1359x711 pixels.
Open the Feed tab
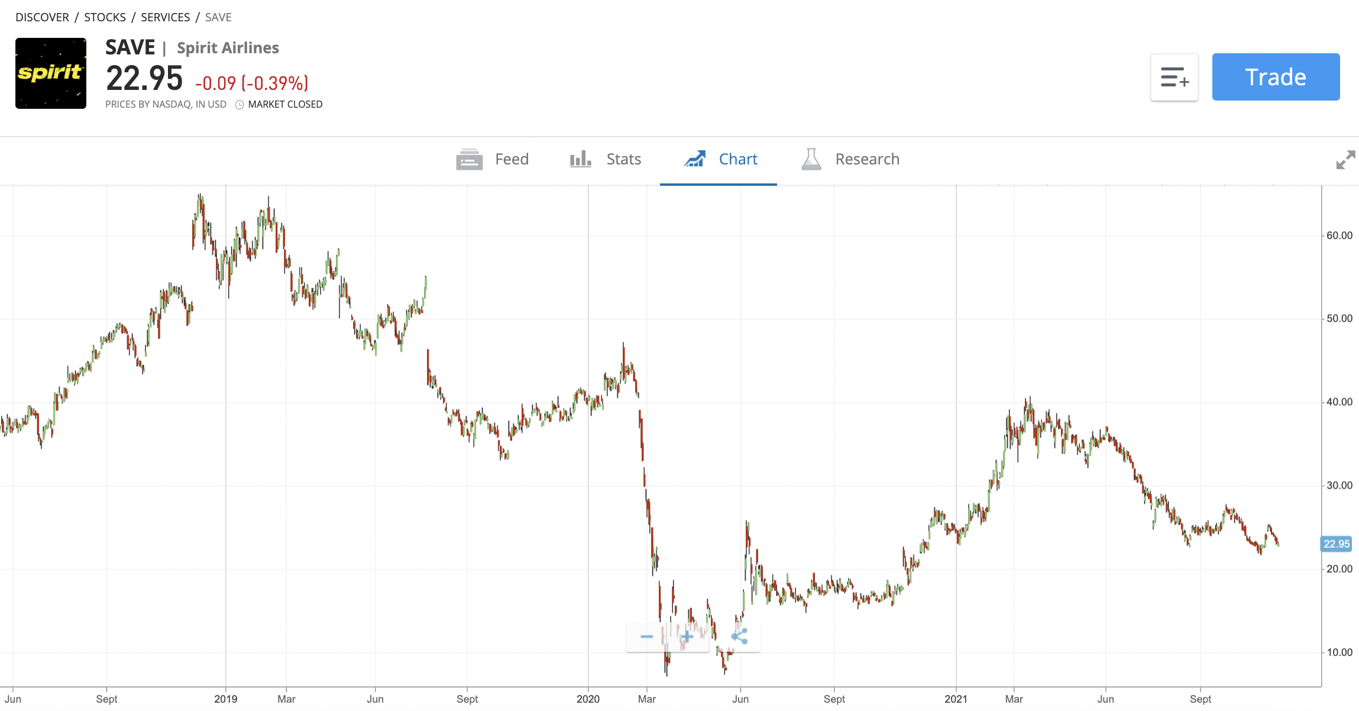pos(492,159)
